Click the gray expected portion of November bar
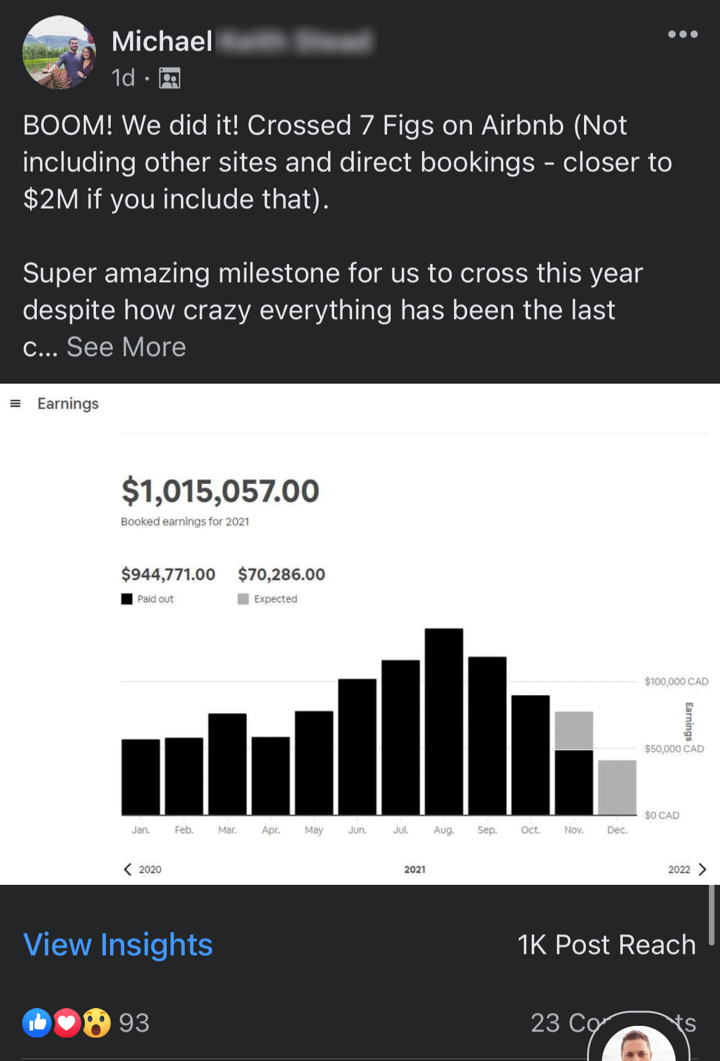 coord(574,730)
